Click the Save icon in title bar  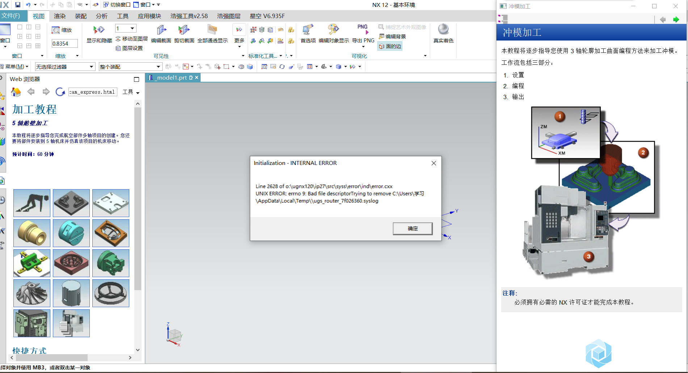click(18, 5)
